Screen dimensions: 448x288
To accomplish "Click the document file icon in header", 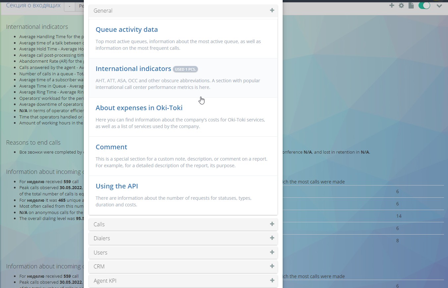I will click(x=411, y=6).
